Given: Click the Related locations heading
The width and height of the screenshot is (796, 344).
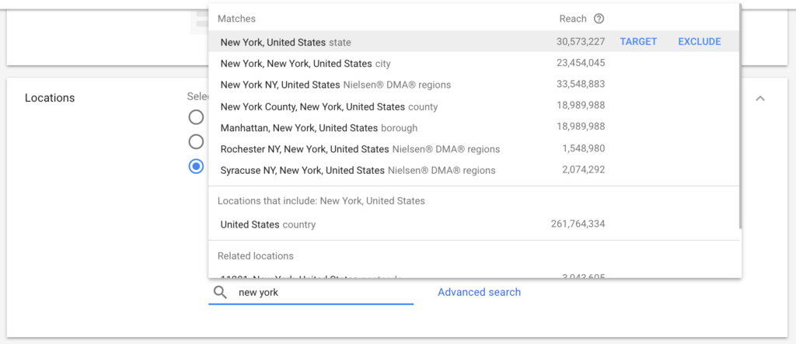Looking at the screenshot, I should [255, 255].
